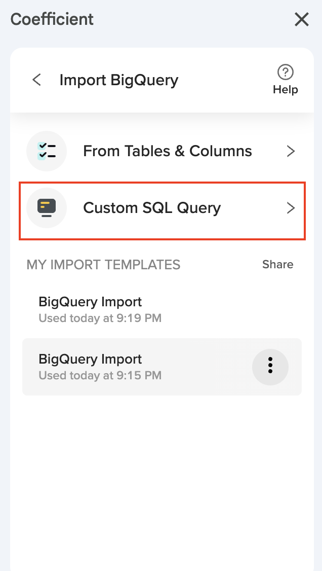The image size is (322, 571).
Task: Click the Coefficient panel title
Action: [x=52, y=19]
